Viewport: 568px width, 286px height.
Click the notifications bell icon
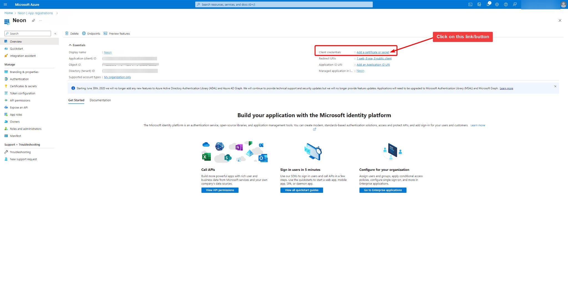488,4
